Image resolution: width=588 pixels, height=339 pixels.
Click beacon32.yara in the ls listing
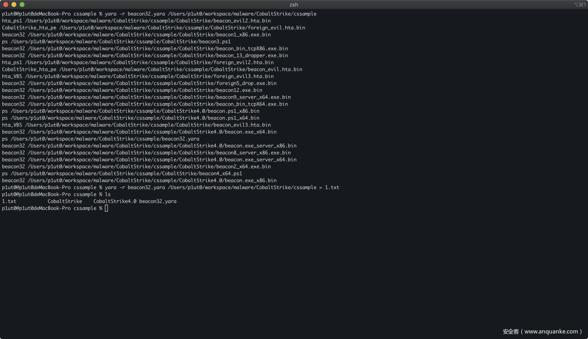pos(158,201)
